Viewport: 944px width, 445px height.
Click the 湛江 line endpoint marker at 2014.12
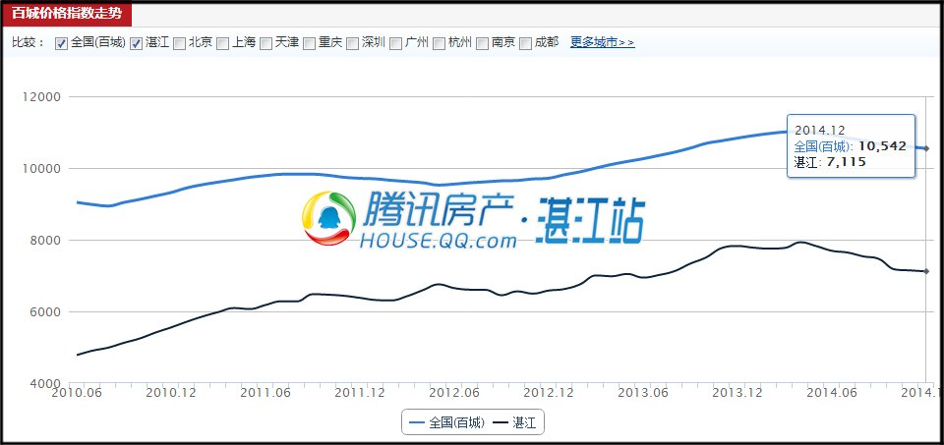pos(926,271)
